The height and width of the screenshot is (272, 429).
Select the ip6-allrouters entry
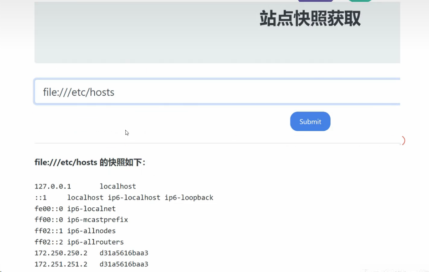click(95, 242)
